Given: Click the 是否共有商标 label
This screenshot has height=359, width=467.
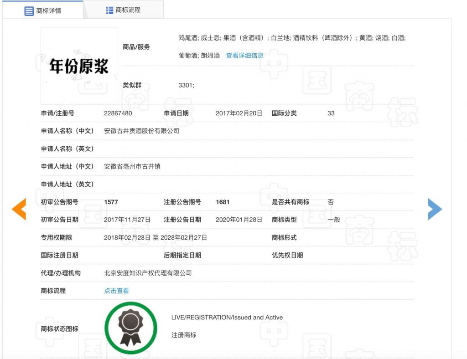Looking at the screenshot, I should (x=291, y=202).
